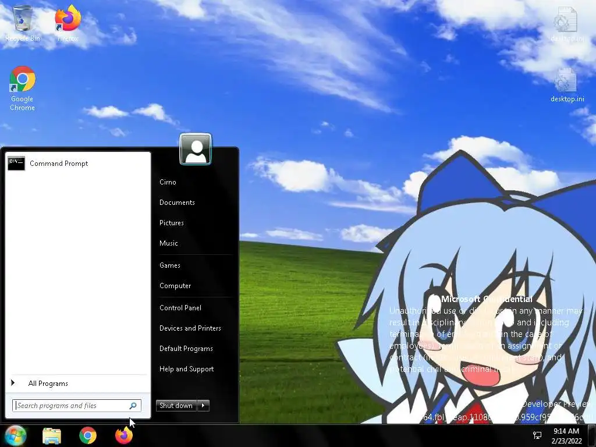Viewport: 596px width, 447px height.
Task: Select the Firefox desktop shortcut
Action: (68, 23)
